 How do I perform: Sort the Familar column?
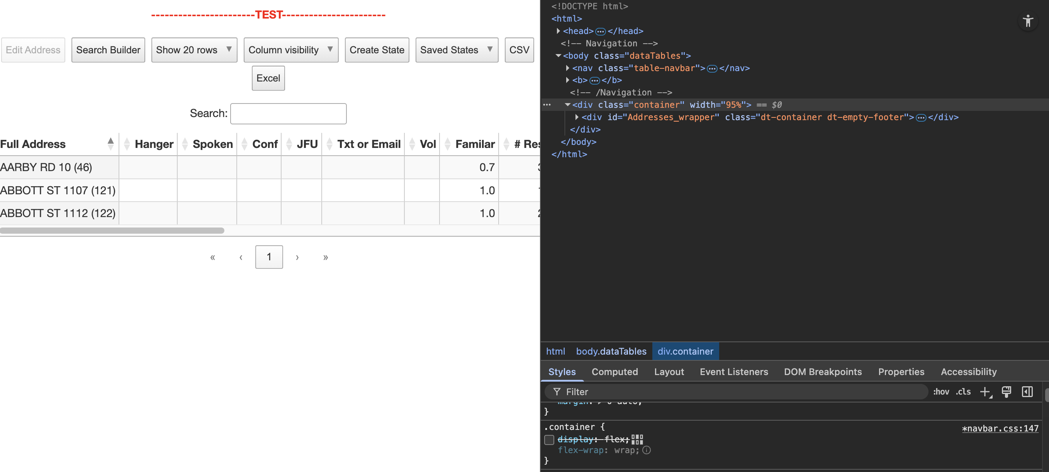click(447, 144)
